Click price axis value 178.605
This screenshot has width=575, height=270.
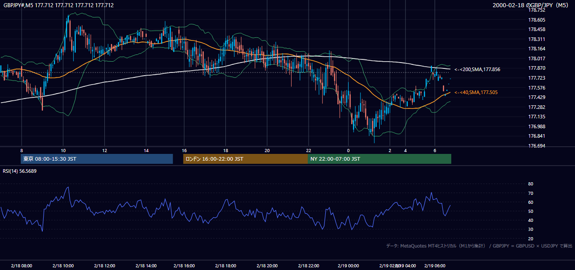pyautogui.click(x=537, y=20)
